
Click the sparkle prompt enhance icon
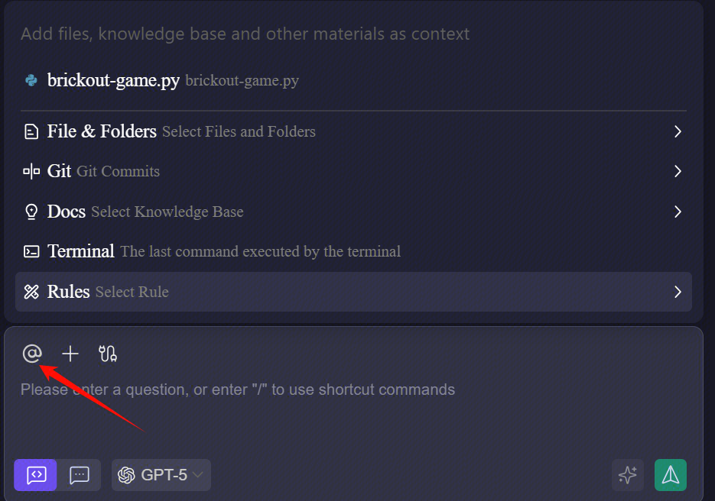point(627,475)
